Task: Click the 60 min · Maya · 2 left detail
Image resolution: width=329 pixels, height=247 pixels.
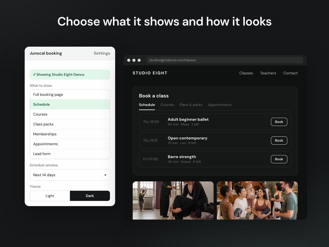Action: click(x=183, y=124)
